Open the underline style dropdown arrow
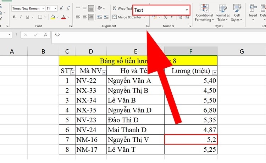 (x=32, y=17)
